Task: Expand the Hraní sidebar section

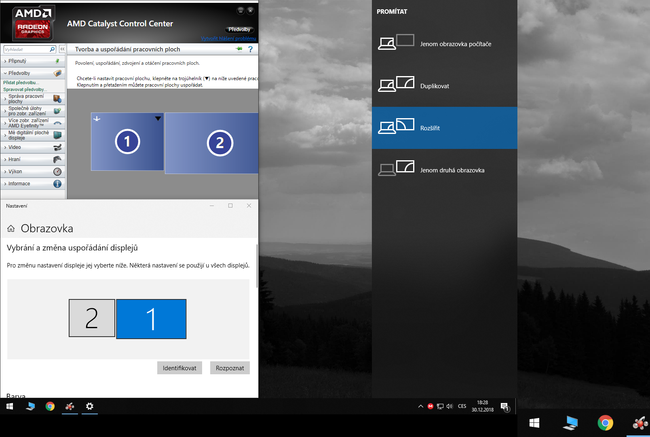Action: 14,159
